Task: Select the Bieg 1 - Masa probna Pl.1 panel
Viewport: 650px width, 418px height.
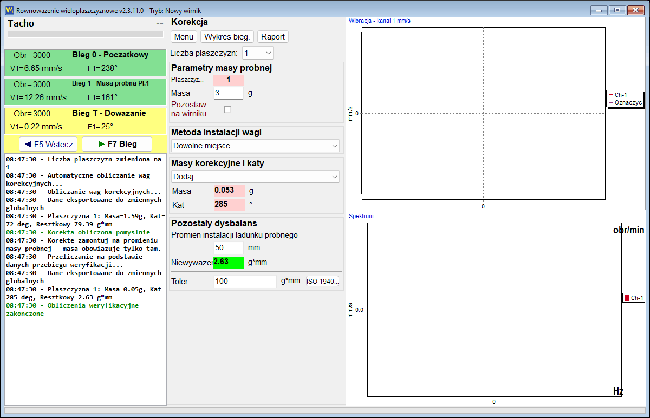Action: coord(85,92)
